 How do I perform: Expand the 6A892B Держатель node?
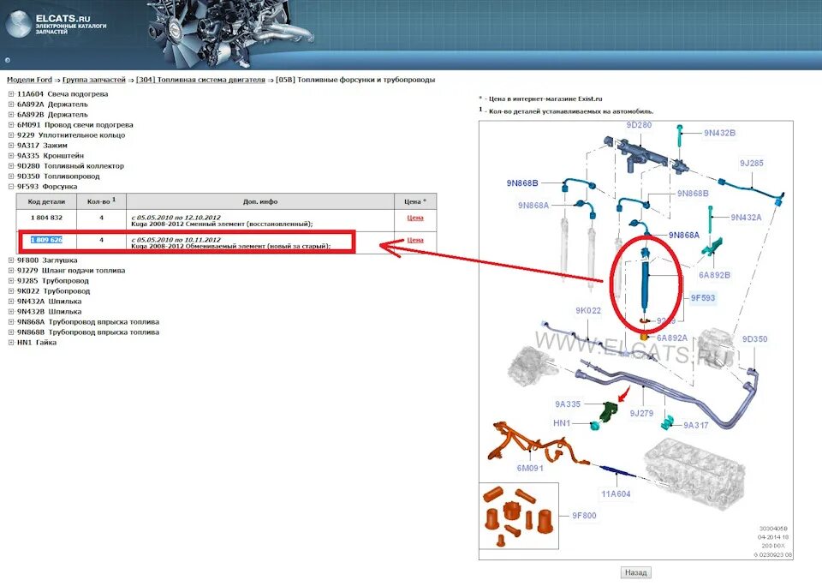11,115
